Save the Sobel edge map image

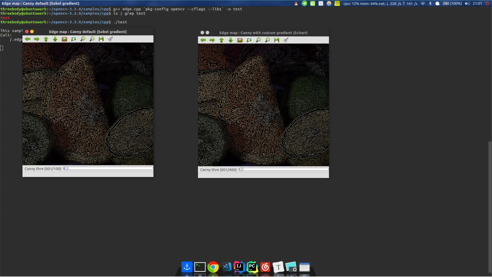tap(101, 39)
